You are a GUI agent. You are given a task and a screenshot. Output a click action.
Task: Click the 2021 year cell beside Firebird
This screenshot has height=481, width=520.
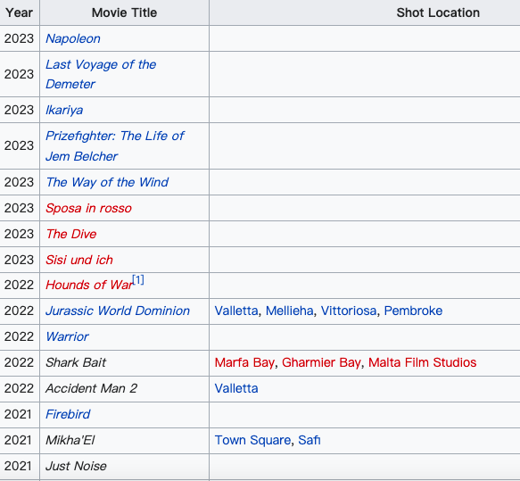coord(20,414)
